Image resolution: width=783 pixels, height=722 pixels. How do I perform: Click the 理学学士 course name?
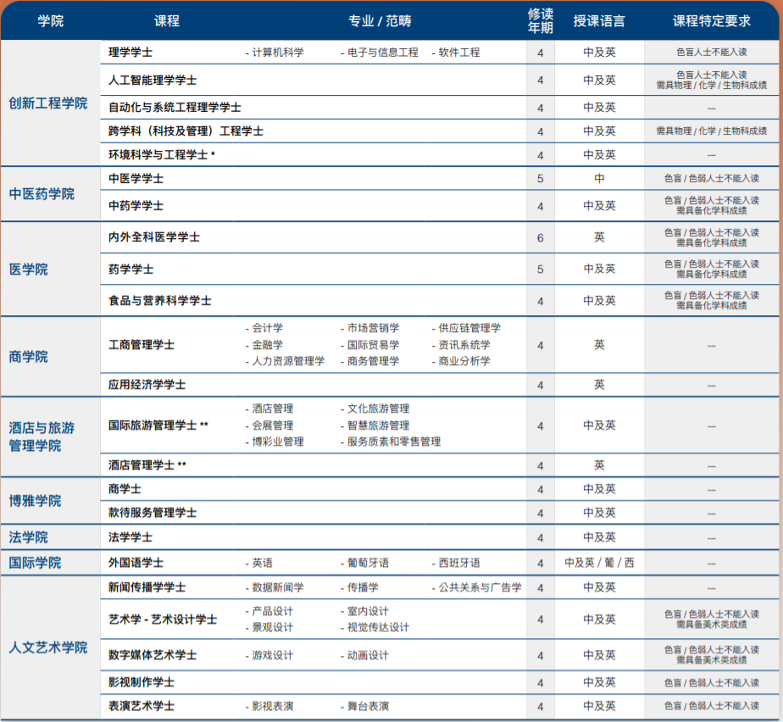tap(130, 53)
